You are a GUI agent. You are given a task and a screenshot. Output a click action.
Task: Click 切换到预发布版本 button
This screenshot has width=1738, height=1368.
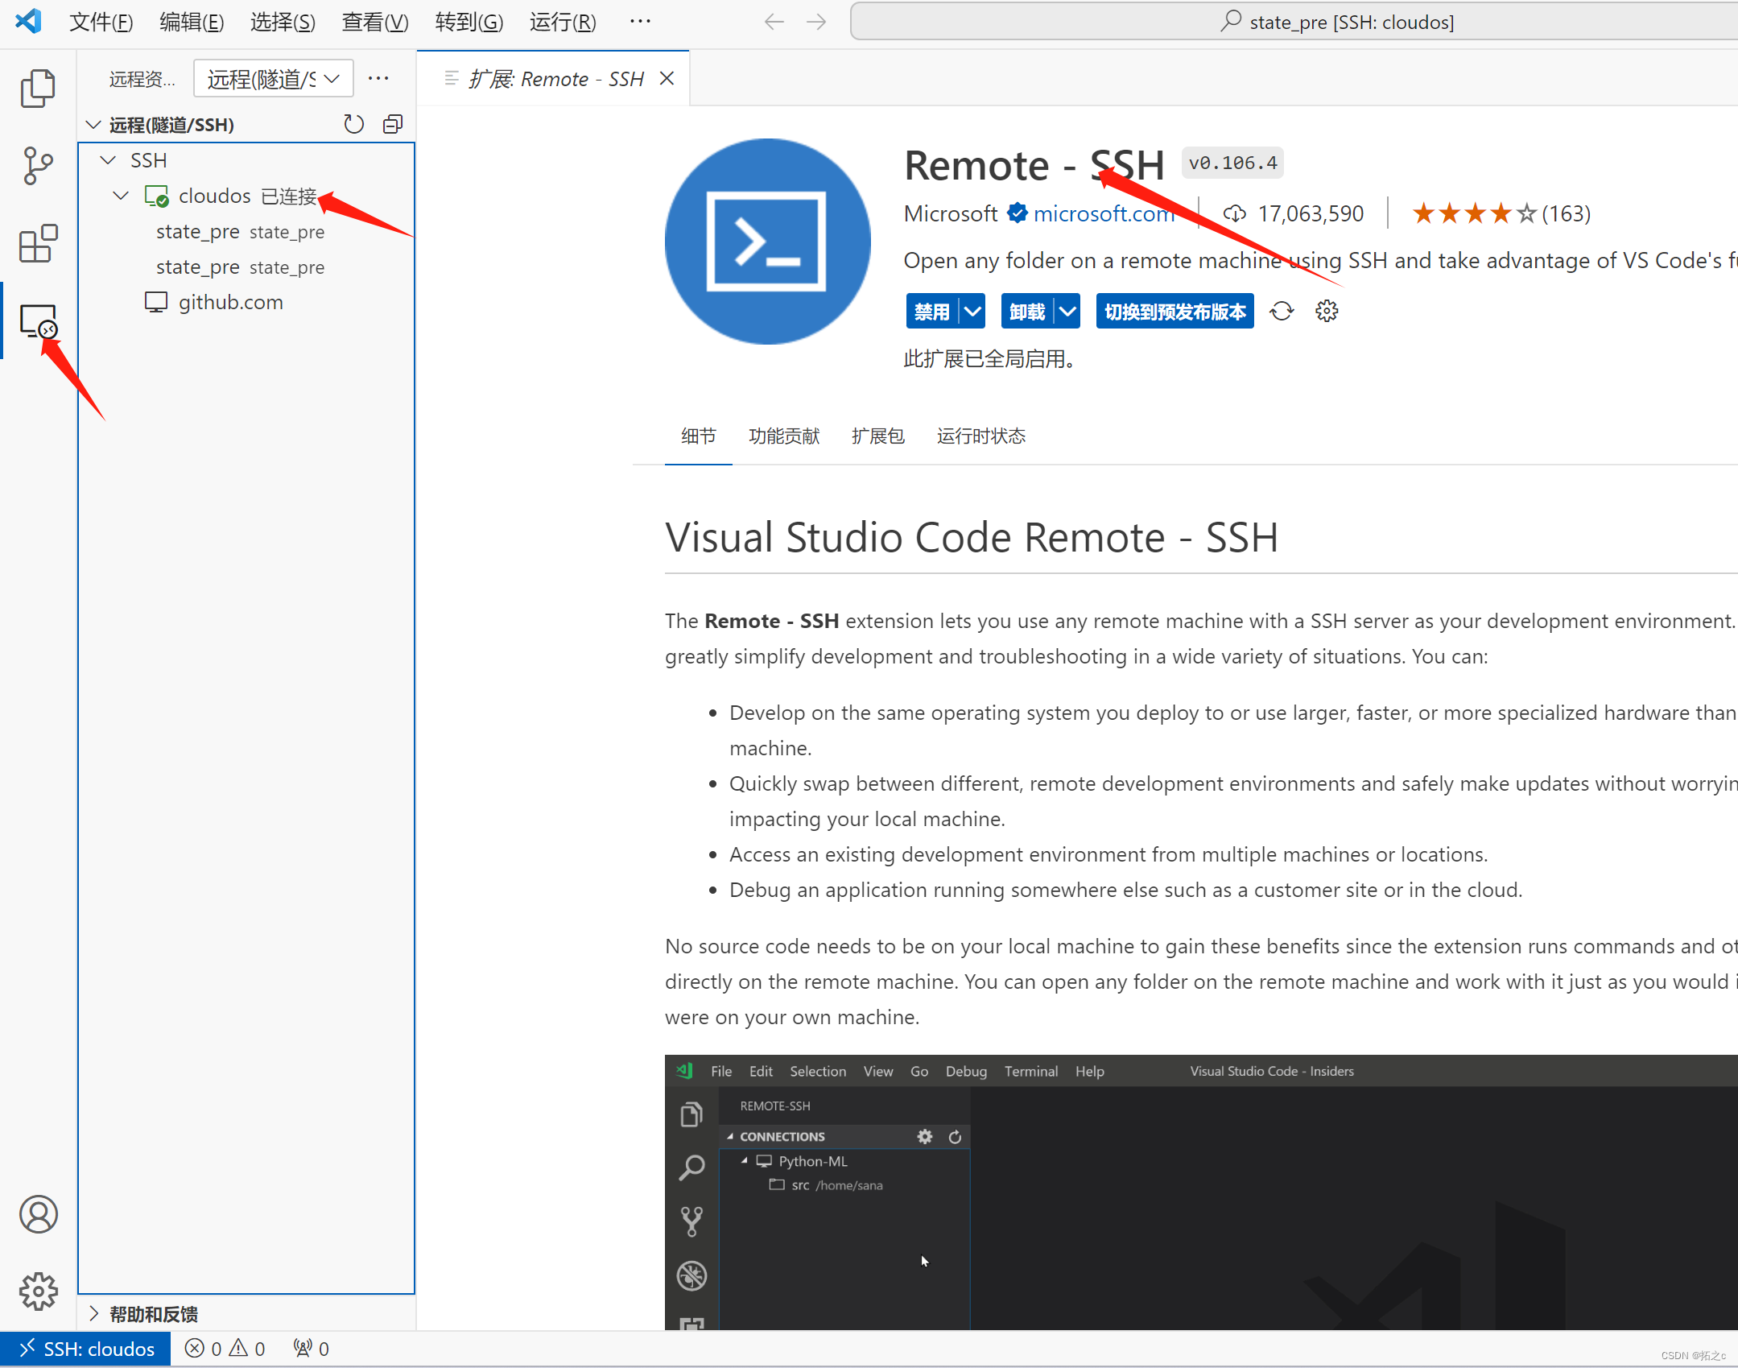pyautogui.click(x=1174, y=311)
